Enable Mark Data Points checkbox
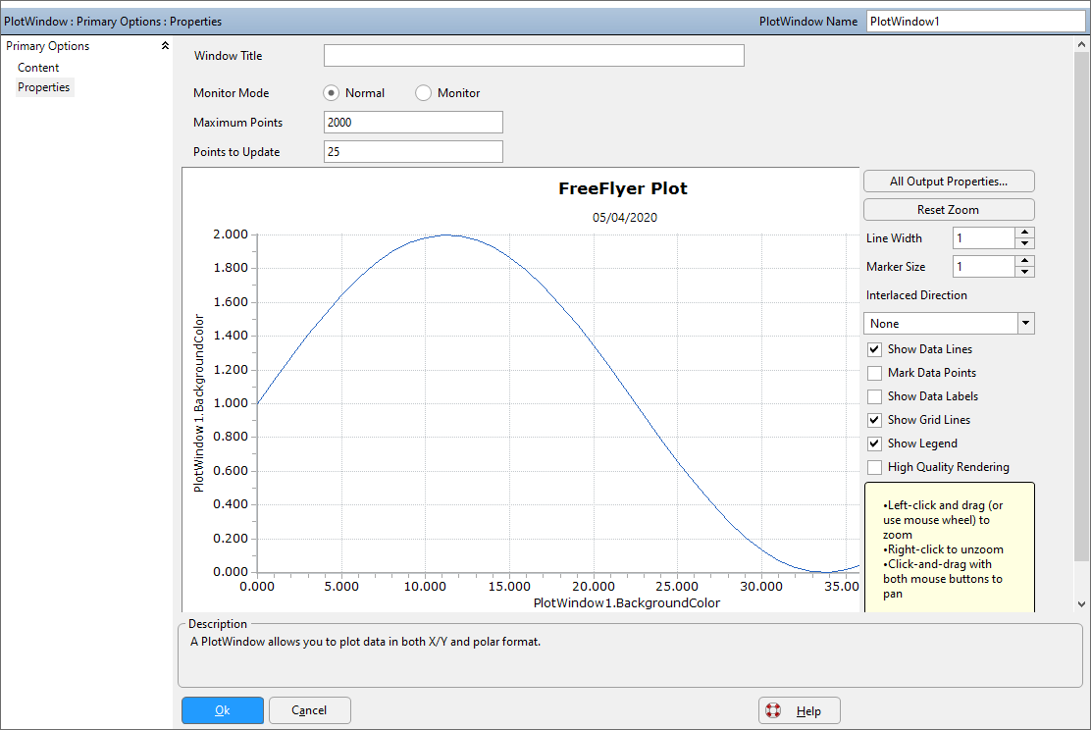This screenshot has width=1091, height=730. [x=874, y=373]
